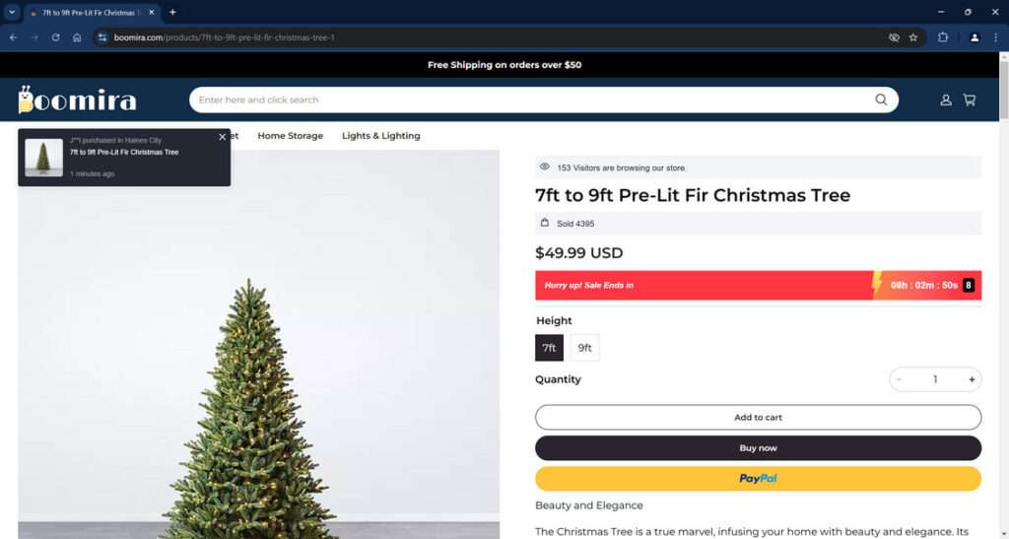Select the 7ft height option

click(x=549, y=348)
